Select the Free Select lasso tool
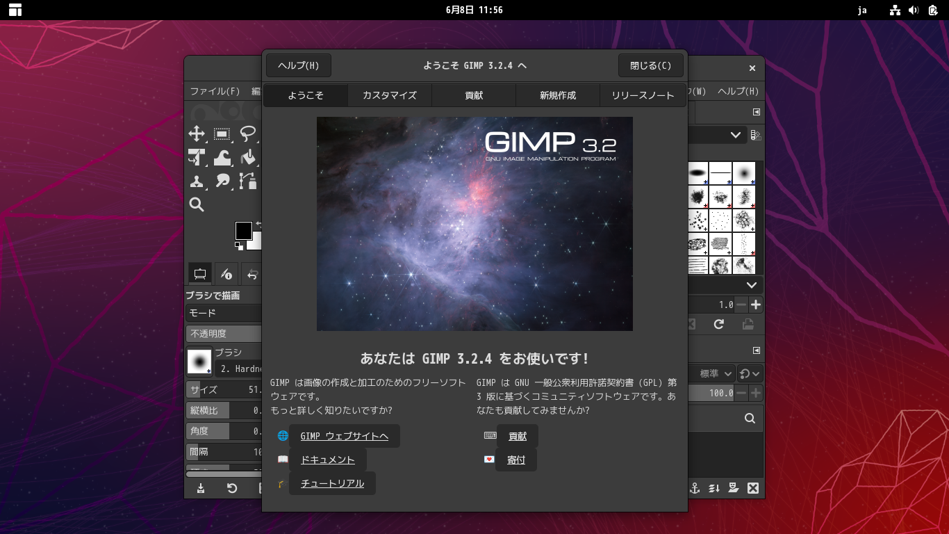 coord(248,133)
